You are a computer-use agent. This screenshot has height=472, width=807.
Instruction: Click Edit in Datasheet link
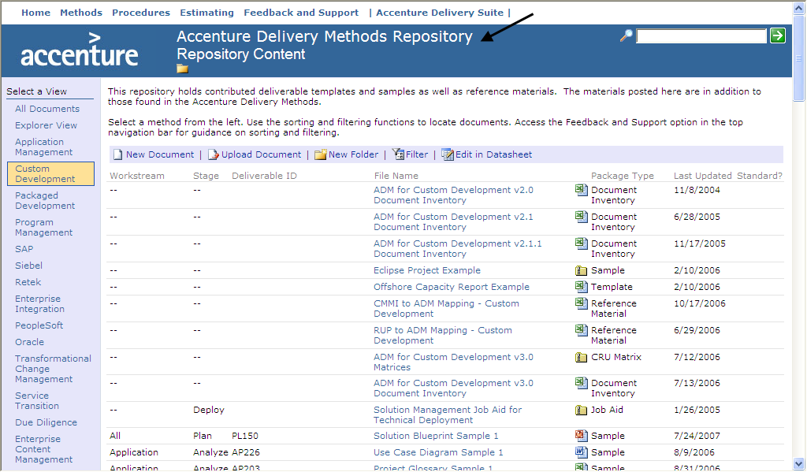pyautogui.click(x=493, y=154)
